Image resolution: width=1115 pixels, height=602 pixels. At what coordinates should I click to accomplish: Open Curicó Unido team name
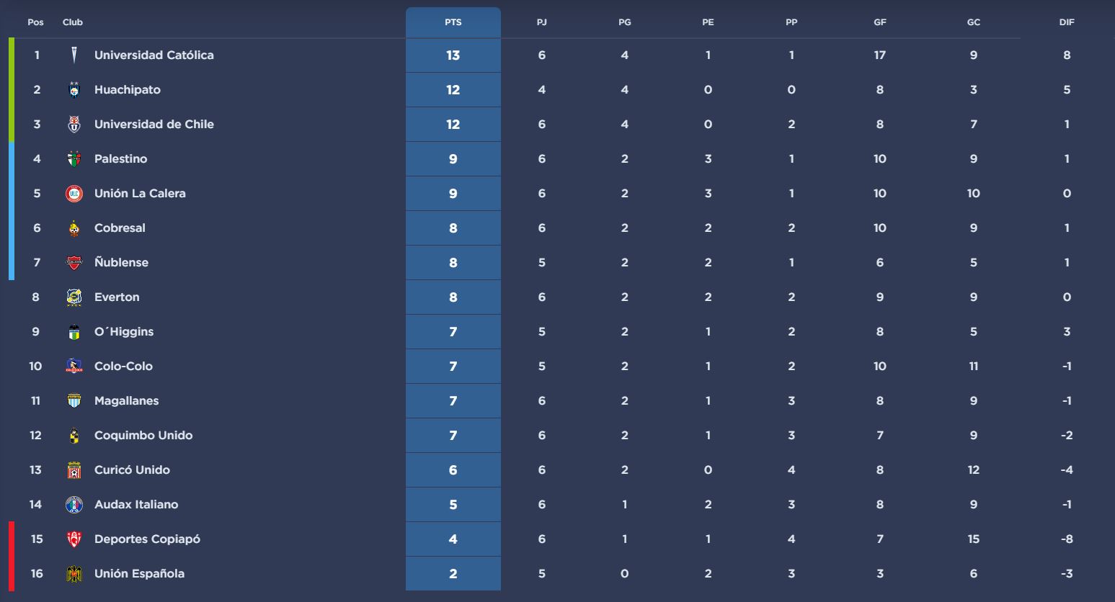click(132, 470)
